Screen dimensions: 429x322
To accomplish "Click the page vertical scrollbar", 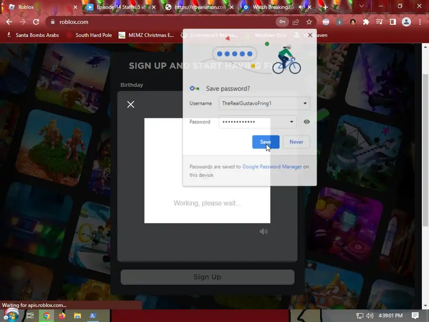I will 425,150.
